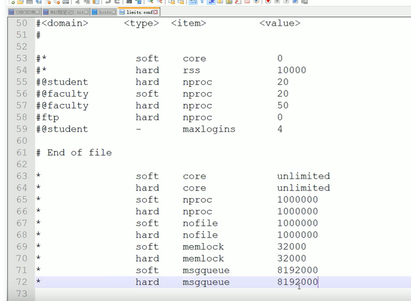Click 'unlimited' on line 64
The image size is (411, 301).
[304, 188]
